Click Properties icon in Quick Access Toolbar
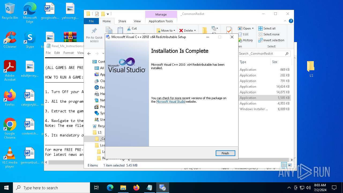The image size is (343, 193). pyautogui.click(x=97, y=14)
